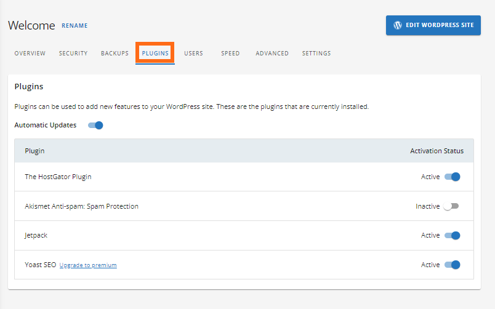Screen dimensions: 495x309
Task: Click Akismet Anti-spam: Spam Protection text
Action: pos(81,206)
